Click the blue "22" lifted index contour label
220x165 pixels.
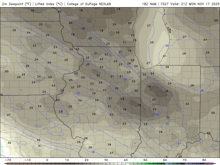point(167,124)
